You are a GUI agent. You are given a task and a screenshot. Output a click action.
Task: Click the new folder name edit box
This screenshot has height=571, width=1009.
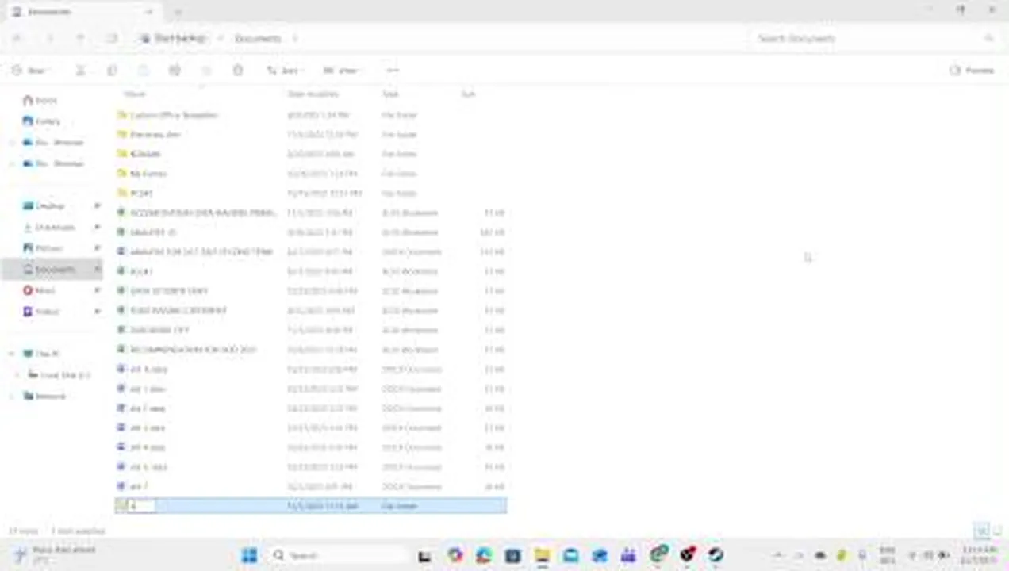point(143,506)
